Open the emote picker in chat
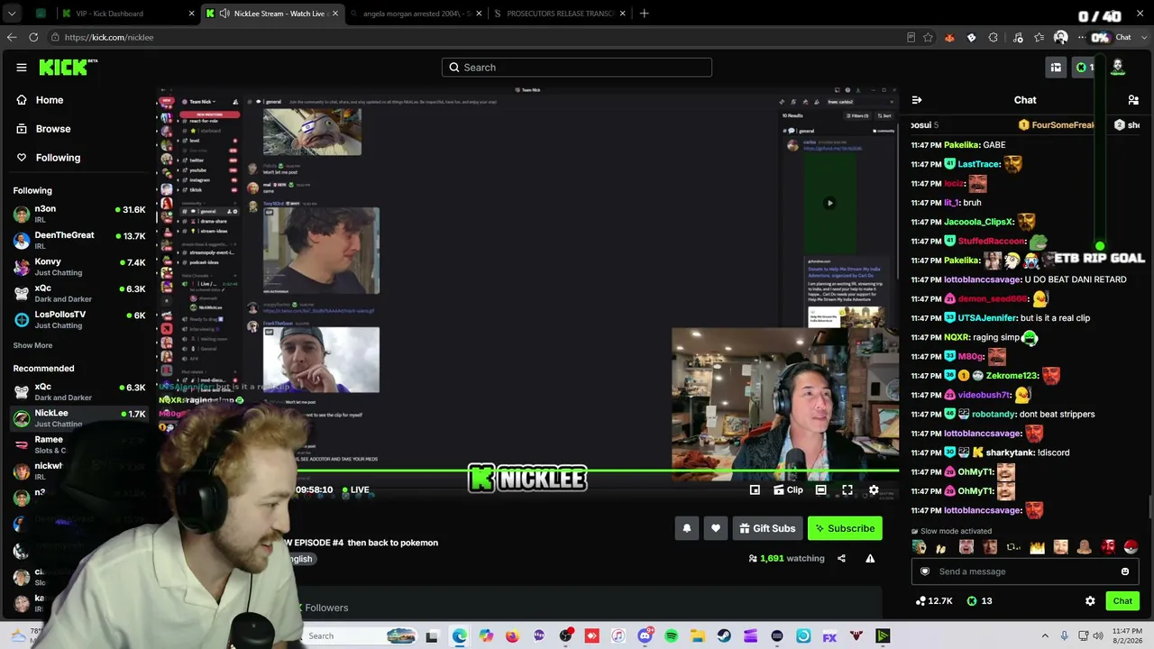Image resolution: width=1154 pixels, height=649 pixels. (x=1125, y=571)
